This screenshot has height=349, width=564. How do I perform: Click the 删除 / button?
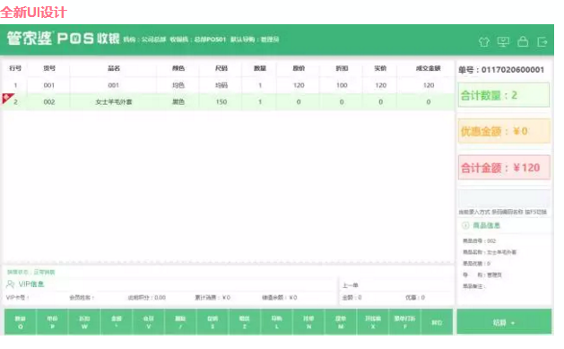coord(180,322)
